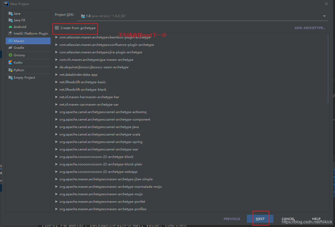Click the PREVIOUS button
335x227 pixels.
232,219
